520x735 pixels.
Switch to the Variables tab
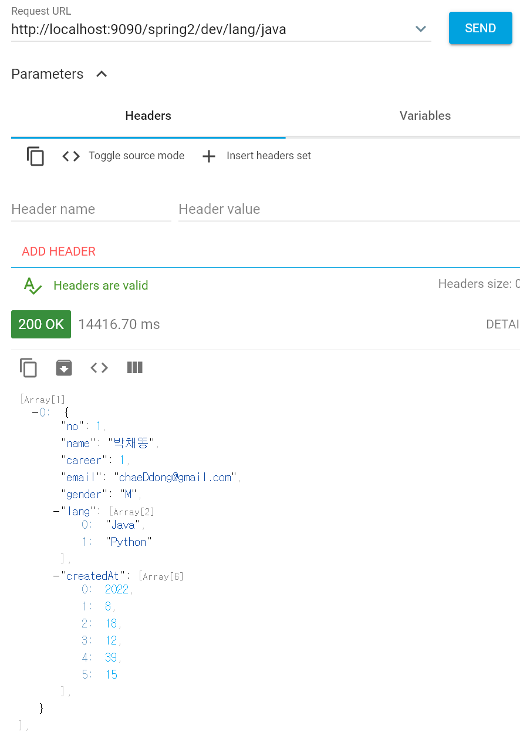[x=425, y=116]
